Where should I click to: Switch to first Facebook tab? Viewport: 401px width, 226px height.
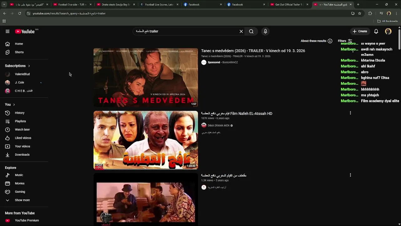click(x=202, y=4)
